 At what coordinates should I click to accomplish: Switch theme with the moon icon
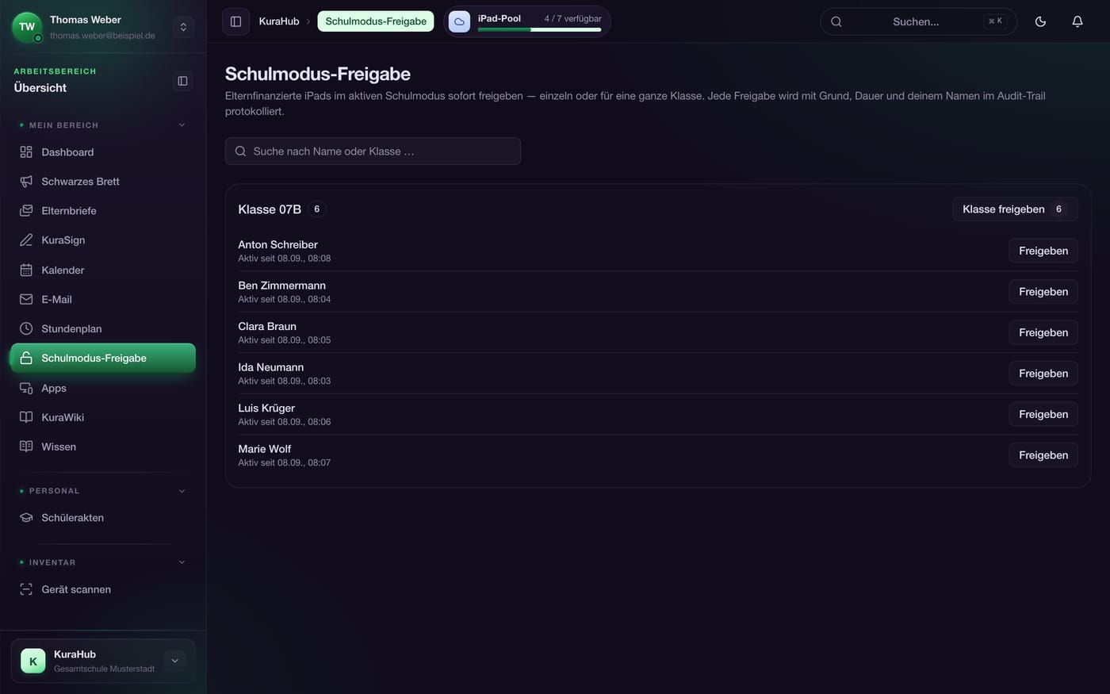(1040, 21)
